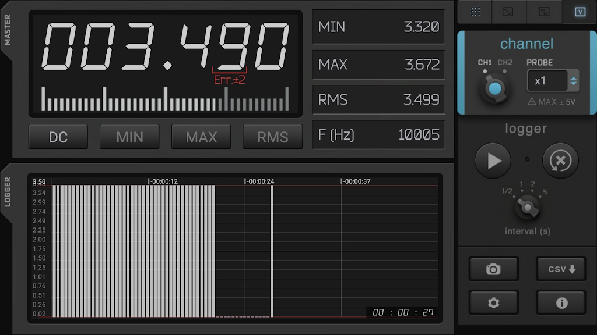Click the interval (s) rotary knob
The height and width of the screenshot is (335, 597).
click(528, 206)
